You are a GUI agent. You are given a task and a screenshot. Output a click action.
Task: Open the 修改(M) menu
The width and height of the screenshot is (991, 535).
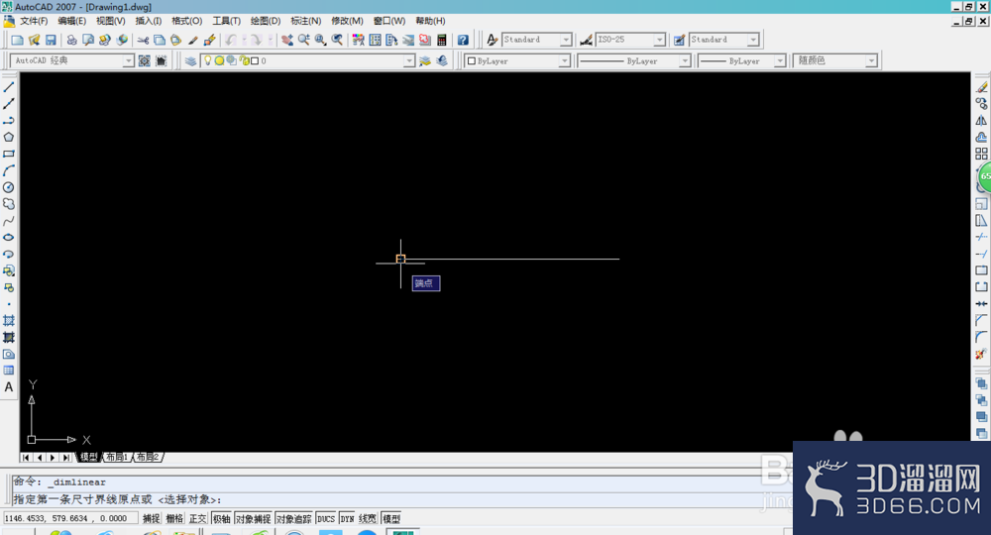coord(347,21)
